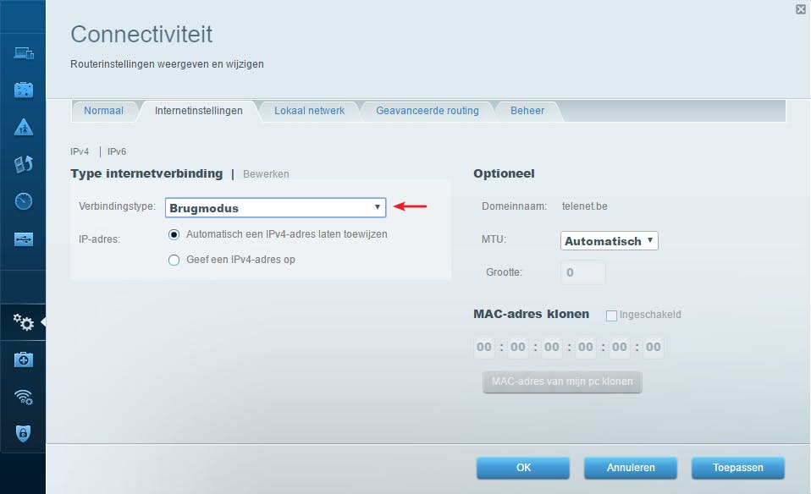Select the External Storage sidebar icon

point(23,239)
